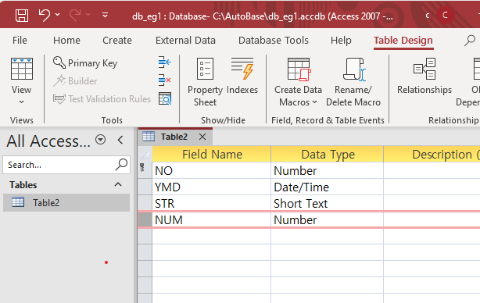Click Rename/Delete Macro button
Screen dimensions: 480x303
click(x=353, y=82)
